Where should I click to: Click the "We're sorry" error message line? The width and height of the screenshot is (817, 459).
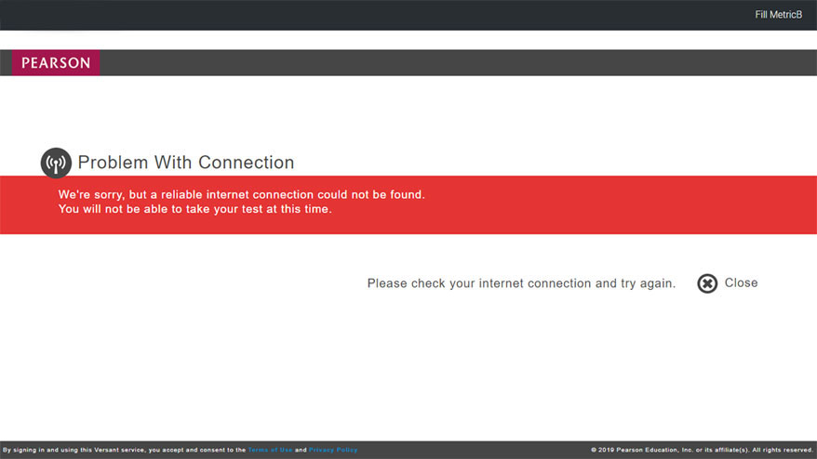pos(241,195)
